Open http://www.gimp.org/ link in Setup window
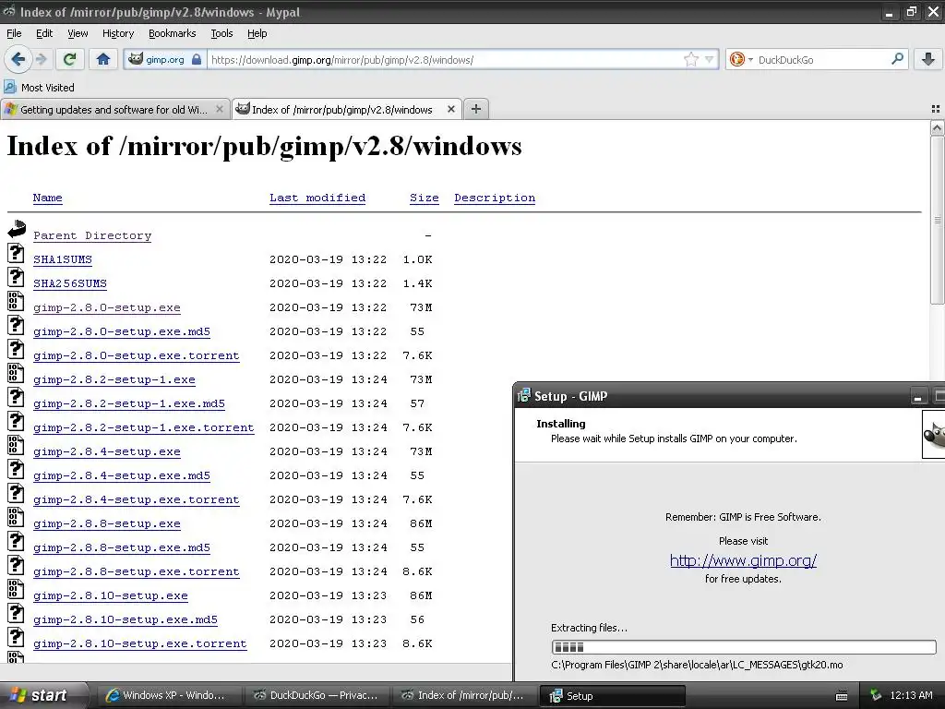945x709 pixels. click(743, 560)
